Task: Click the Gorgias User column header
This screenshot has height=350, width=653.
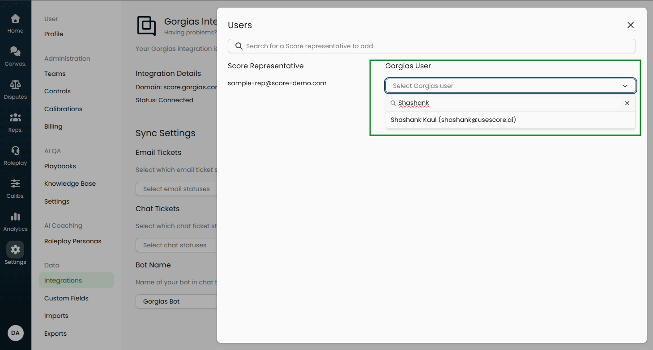Action: tap(408, 66)
